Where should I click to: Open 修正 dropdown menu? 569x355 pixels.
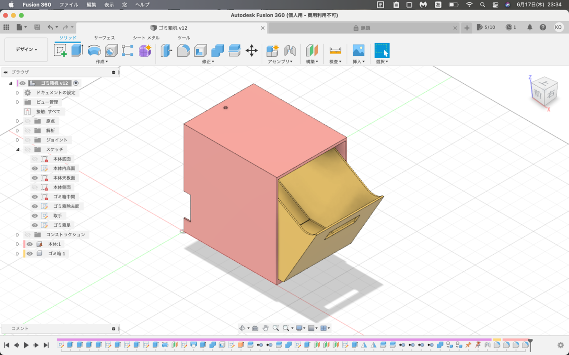click(208, 62)
